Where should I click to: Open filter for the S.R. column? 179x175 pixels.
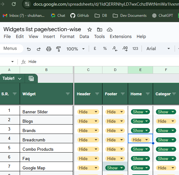(x=15, y=94)
